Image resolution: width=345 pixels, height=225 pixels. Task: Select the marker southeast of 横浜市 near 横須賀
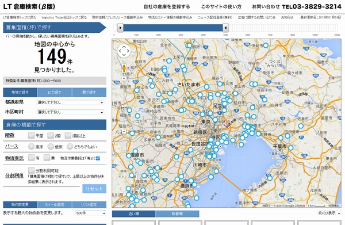pos(197,198)
